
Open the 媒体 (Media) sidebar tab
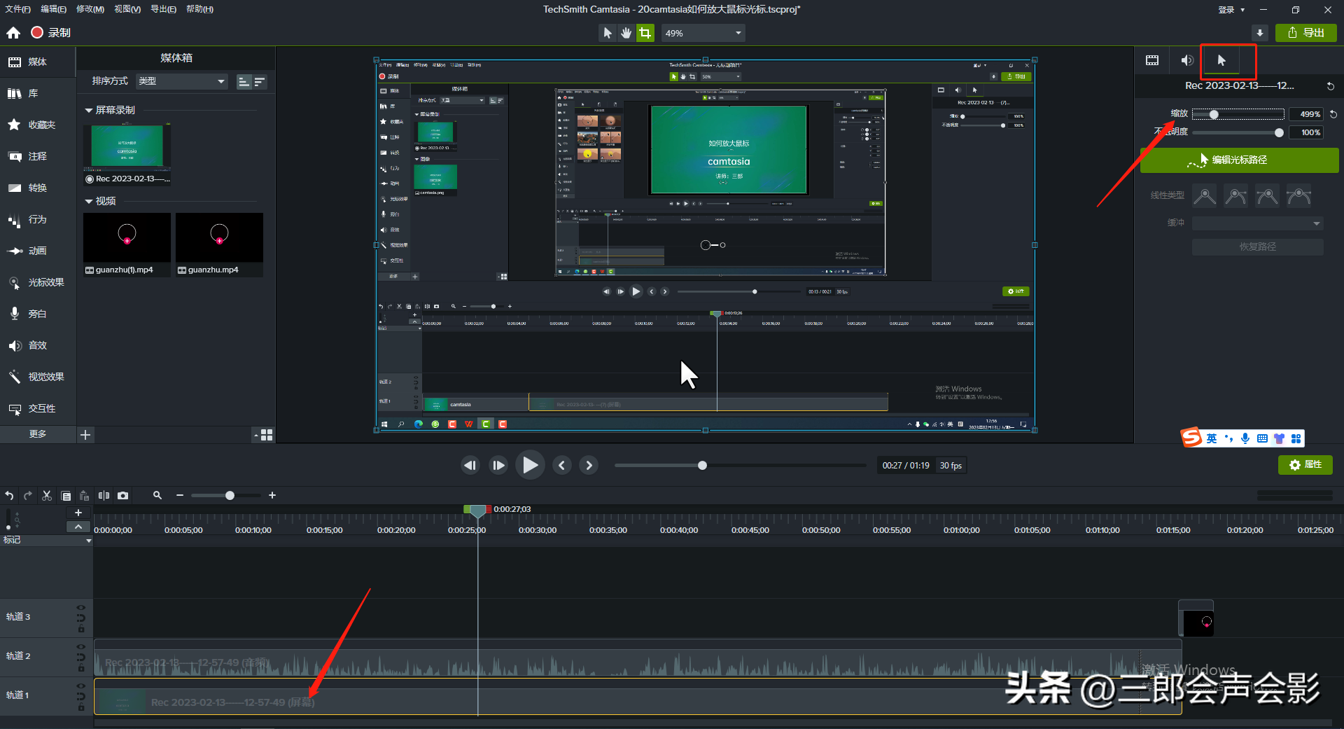click(x=37, y=62)
